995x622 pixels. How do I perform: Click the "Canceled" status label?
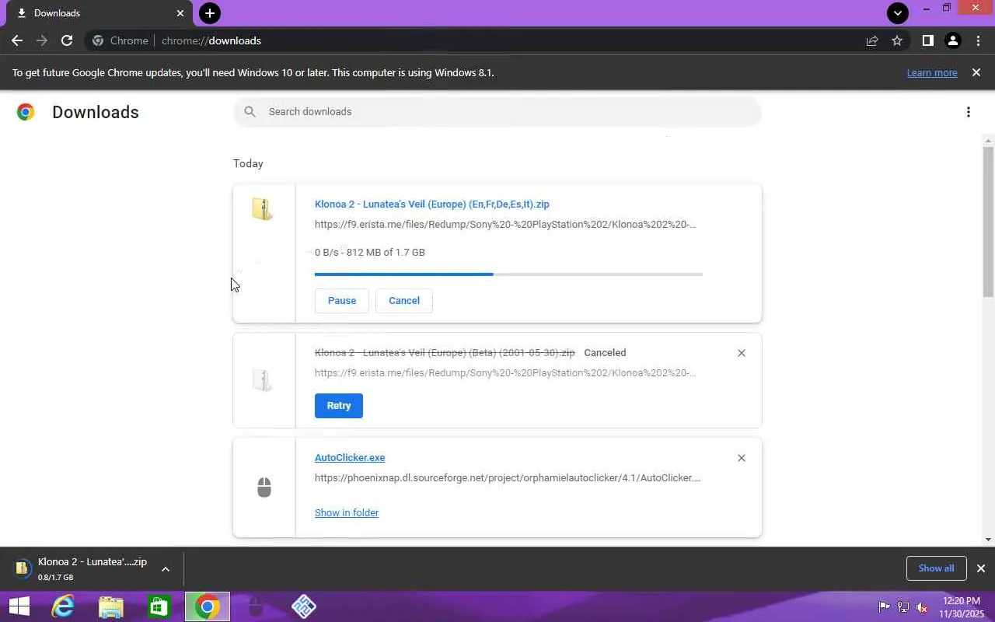pyautogui.click(x=605, y=353)
